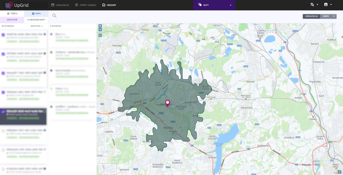Open the language translate icon
343x175 pixels.
tap(312, 5)
